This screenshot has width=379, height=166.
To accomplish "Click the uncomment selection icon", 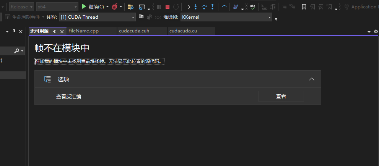I will (293, 7).
